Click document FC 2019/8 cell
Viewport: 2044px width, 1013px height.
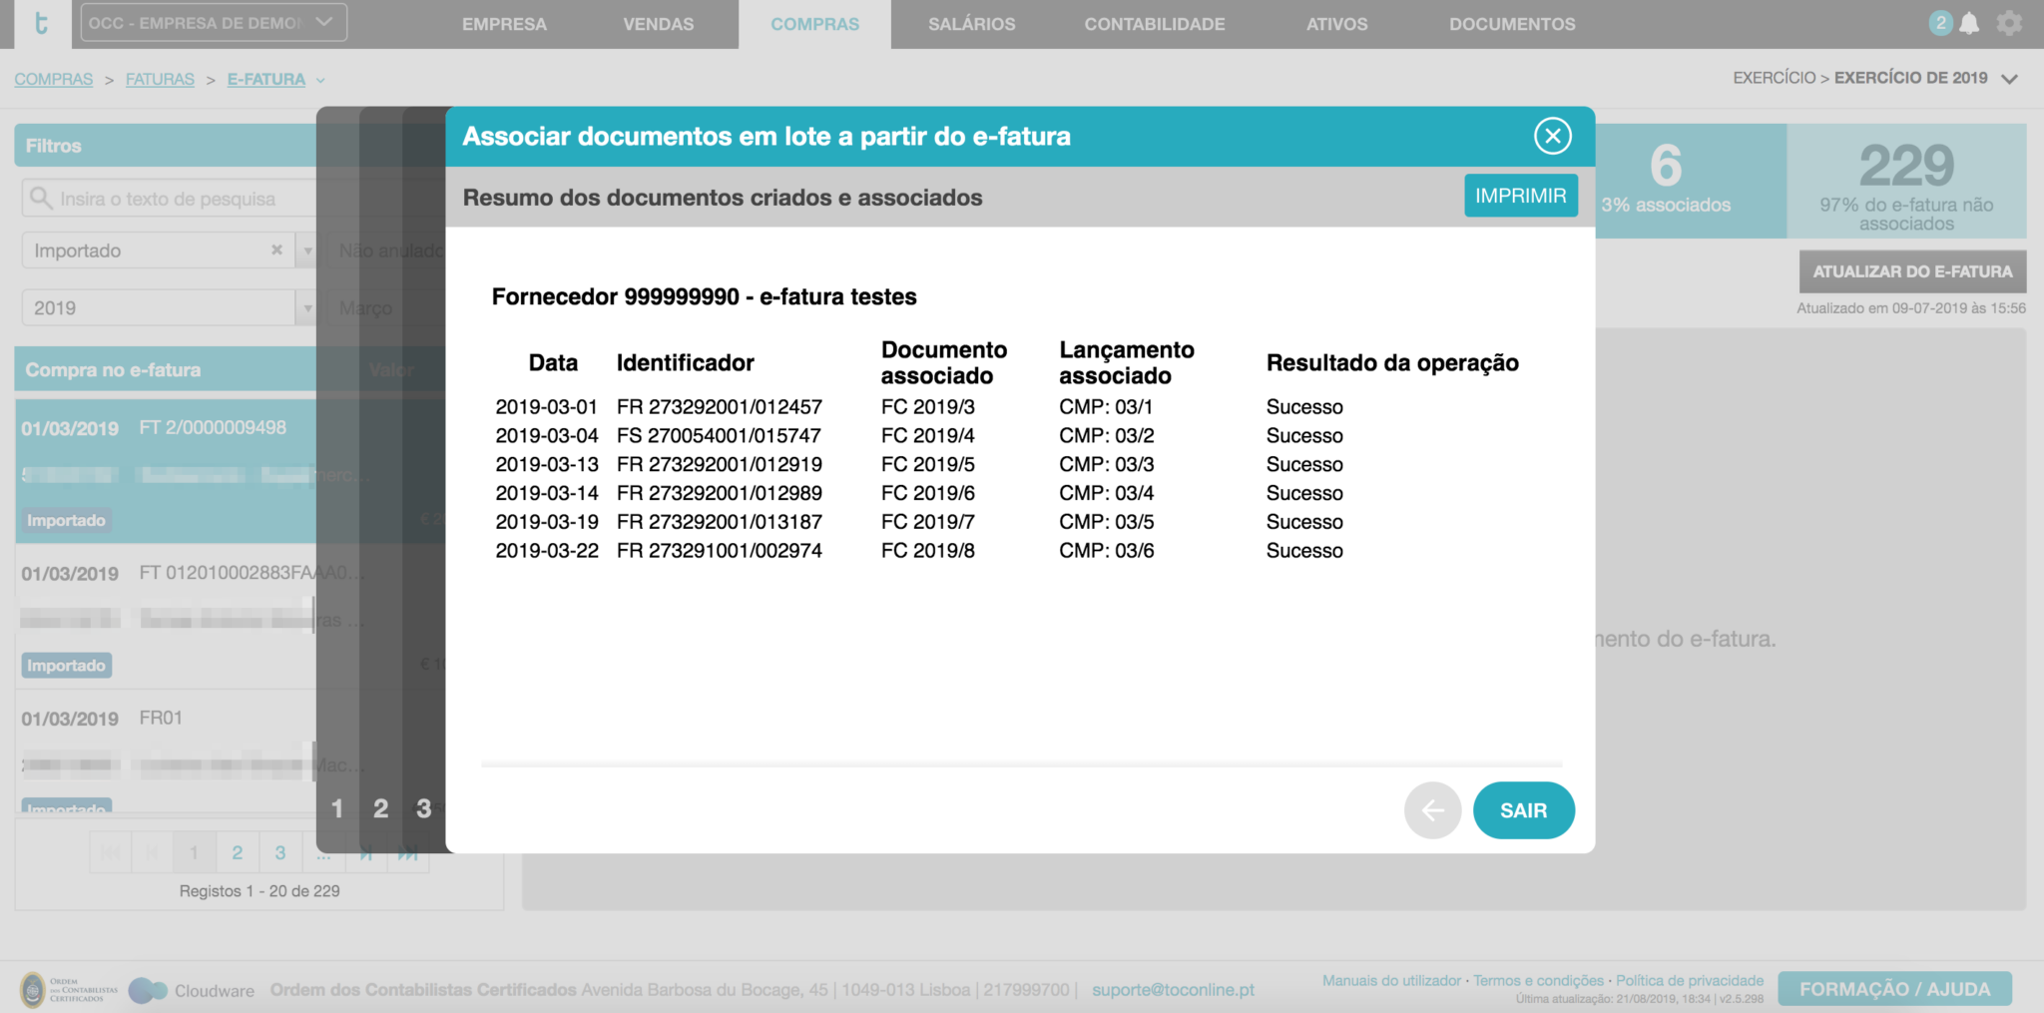927,551
